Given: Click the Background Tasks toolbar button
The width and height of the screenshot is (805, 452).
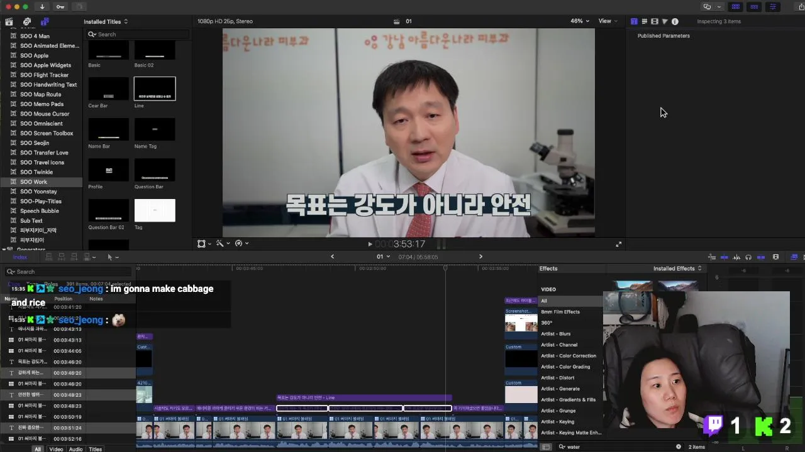Looking at the screenshot, I should [x=79, y=7].
